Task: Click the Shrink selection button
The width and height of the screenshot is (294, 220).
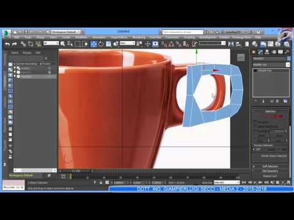Action: point(262,136)
